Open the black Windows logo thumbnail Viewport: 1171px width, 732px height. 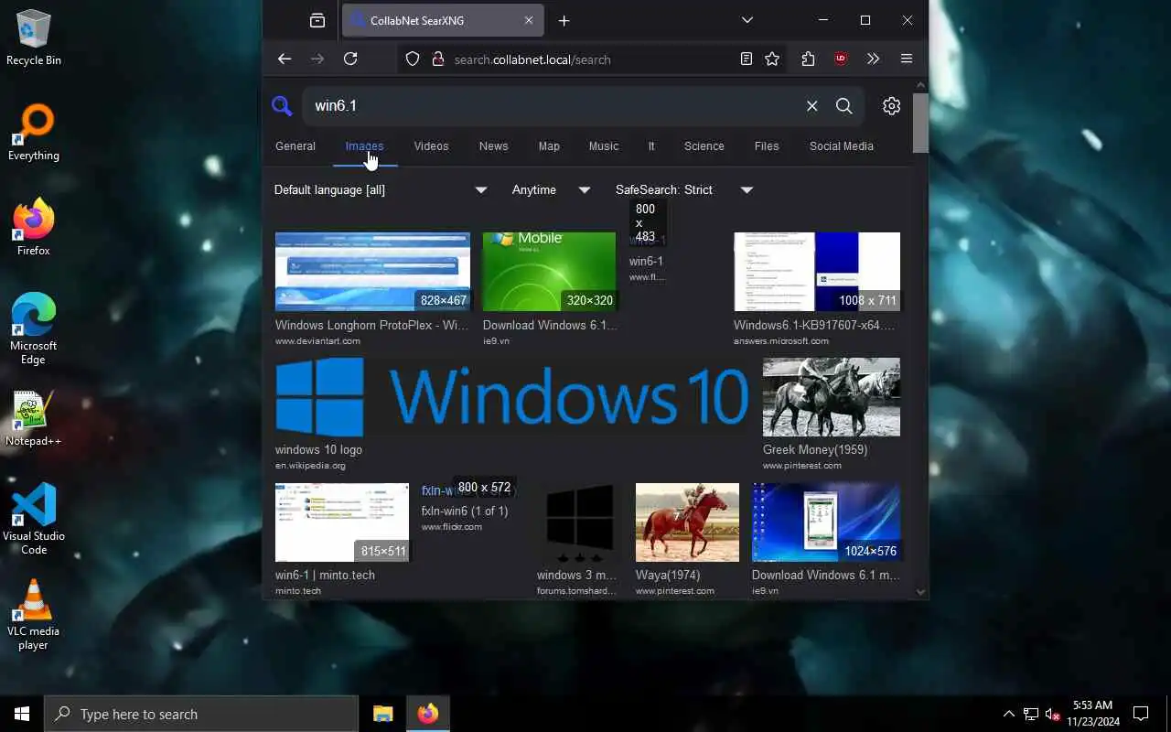click(x=580, y=522)
